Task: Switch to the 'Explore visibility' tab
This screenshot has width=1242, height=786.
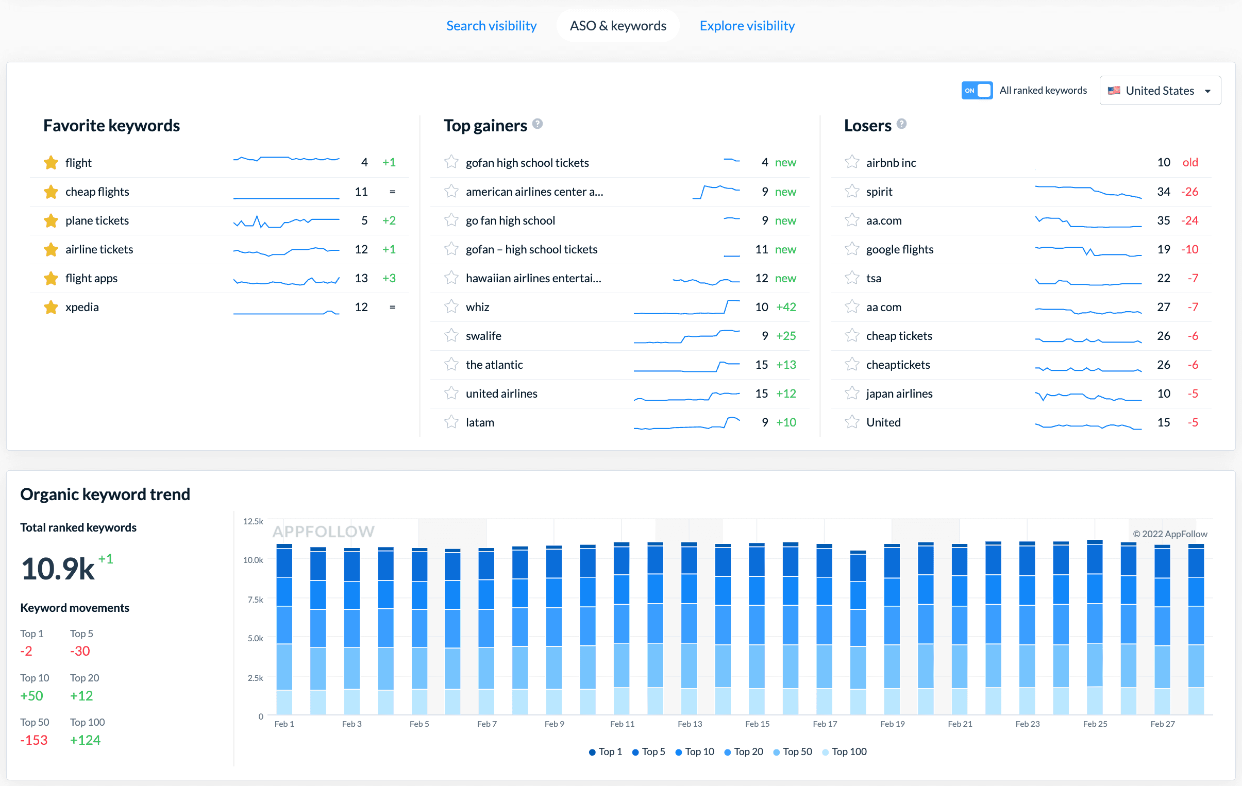Action: (747, 24)
